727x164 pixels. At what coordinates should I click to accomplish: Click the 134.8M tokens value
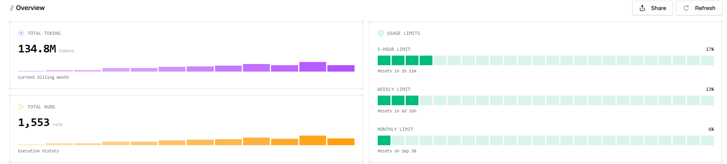[37, 49]
